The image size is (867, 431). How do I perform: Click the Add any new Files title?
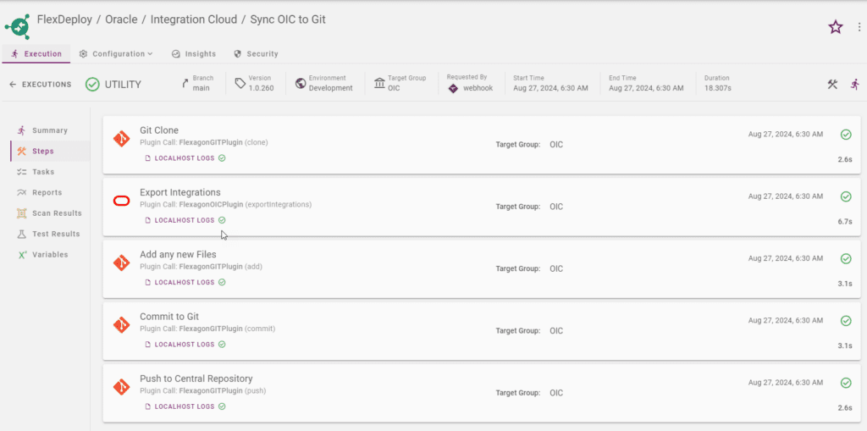pos(178,255)
